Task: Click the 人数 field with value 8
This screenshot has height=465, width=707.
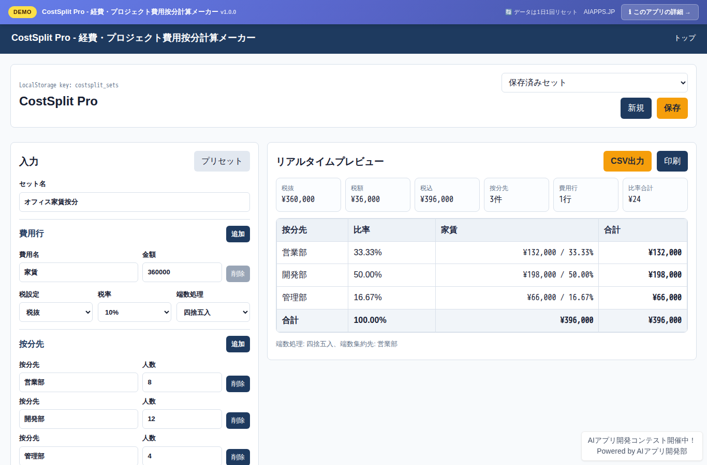Action: [182, 382]
